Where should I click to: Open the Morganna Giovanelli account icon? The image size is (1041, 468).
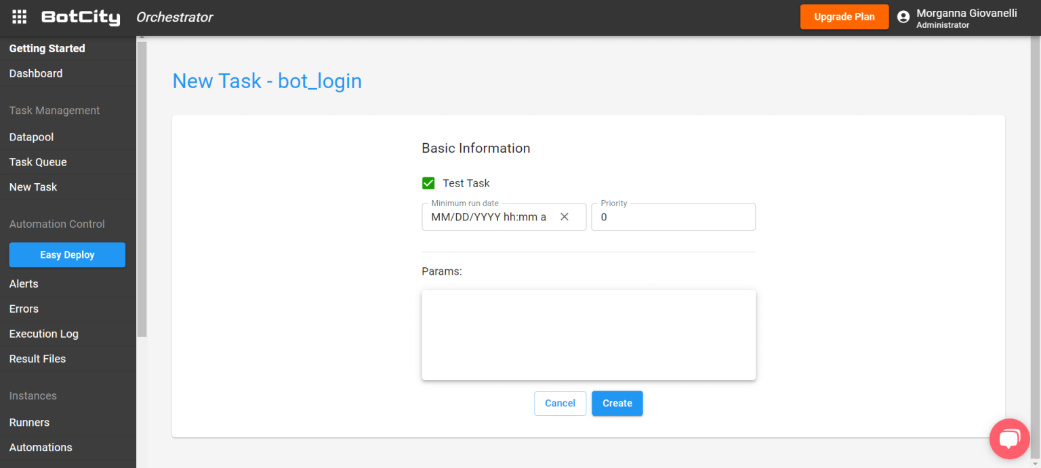pyautogui.click(x=903, y=16)
